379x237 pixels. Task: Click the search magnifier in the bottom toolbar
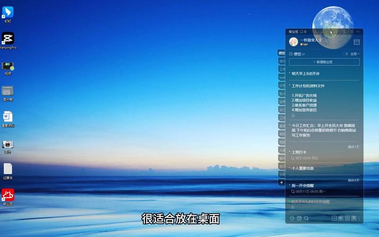point(306,218)
